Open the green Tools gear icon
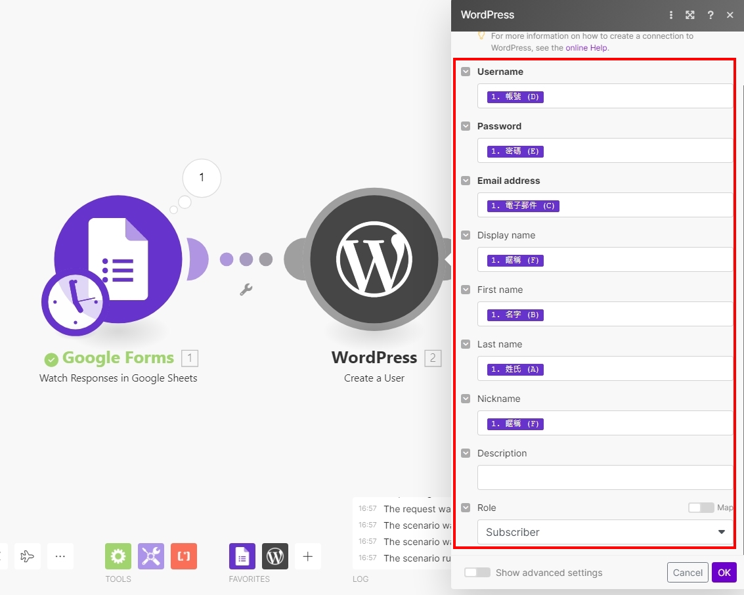This screenshot has width=744, height=595. point(118,556)
